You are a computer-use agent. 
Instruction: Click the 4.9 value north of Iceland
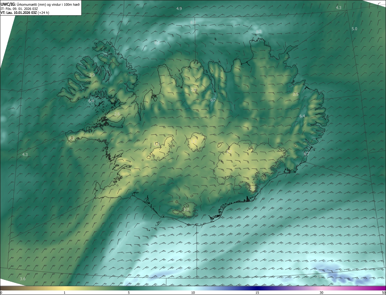tap(179, 8)
